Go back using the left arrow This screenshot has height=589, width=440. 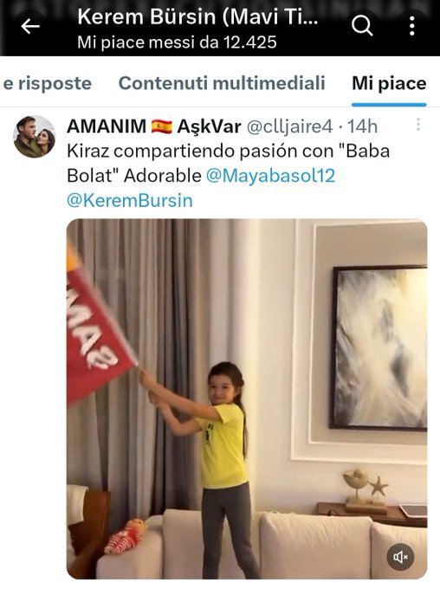tap(30, 27)
